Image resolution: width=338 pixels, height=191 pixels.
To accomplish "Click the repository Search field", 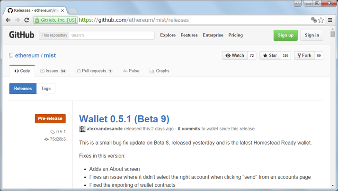I will (112, 35).
